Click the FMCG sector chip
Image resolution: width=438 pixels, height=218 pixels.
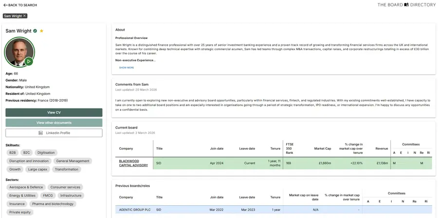[x=48, y=196]
